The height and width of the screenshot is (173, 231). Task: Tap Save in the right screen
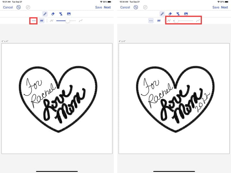click(x=216, y=7)
